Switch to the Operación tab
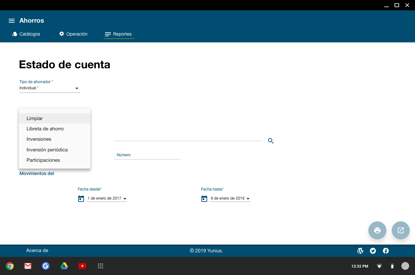Screen dimensions: 415x275 click(x=73, y=34)
